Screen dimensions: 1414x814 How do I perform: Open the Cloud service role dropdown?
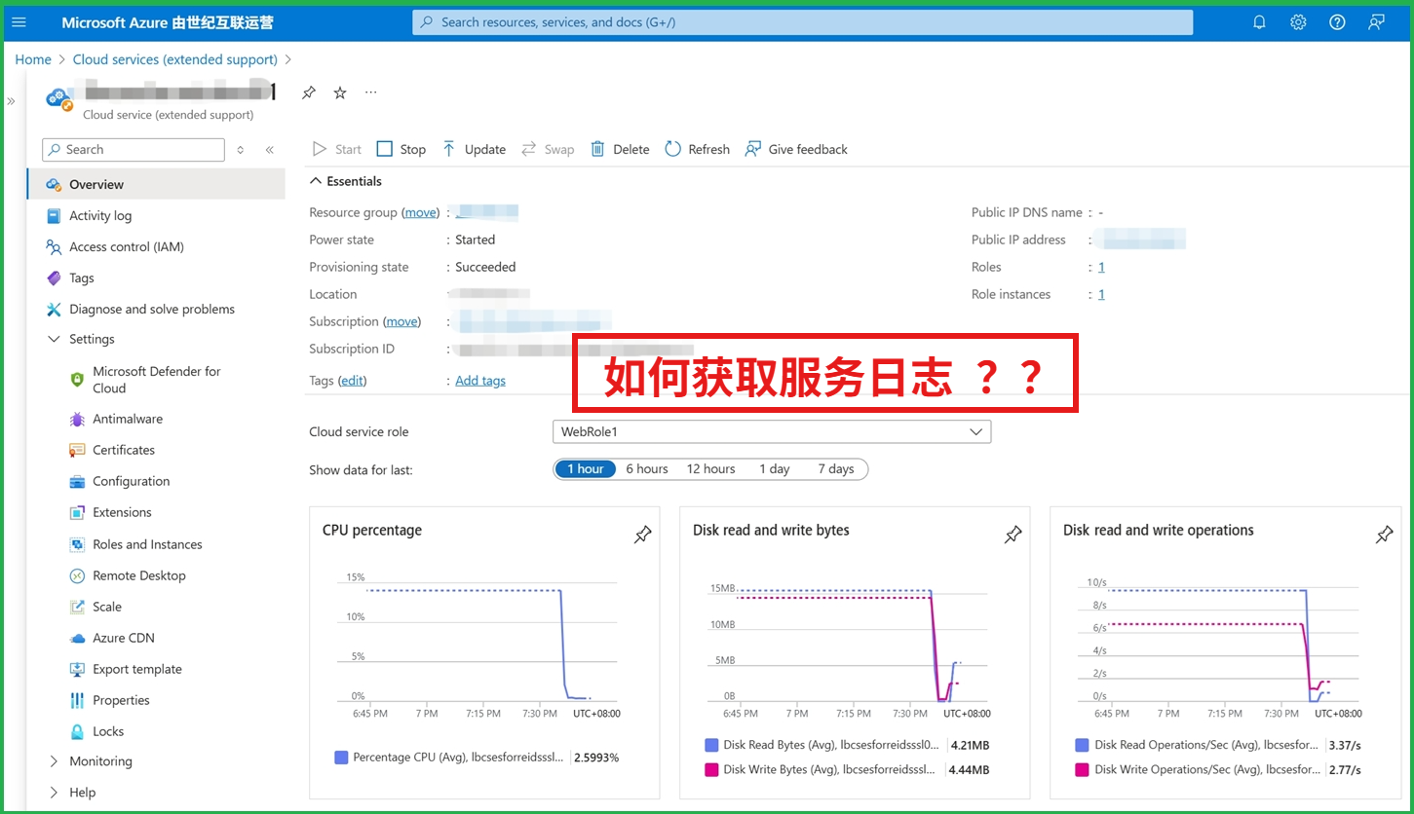[772, 431]
